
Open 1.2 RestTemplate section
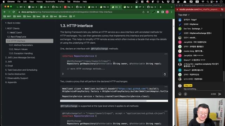click(x=17, y=37)
